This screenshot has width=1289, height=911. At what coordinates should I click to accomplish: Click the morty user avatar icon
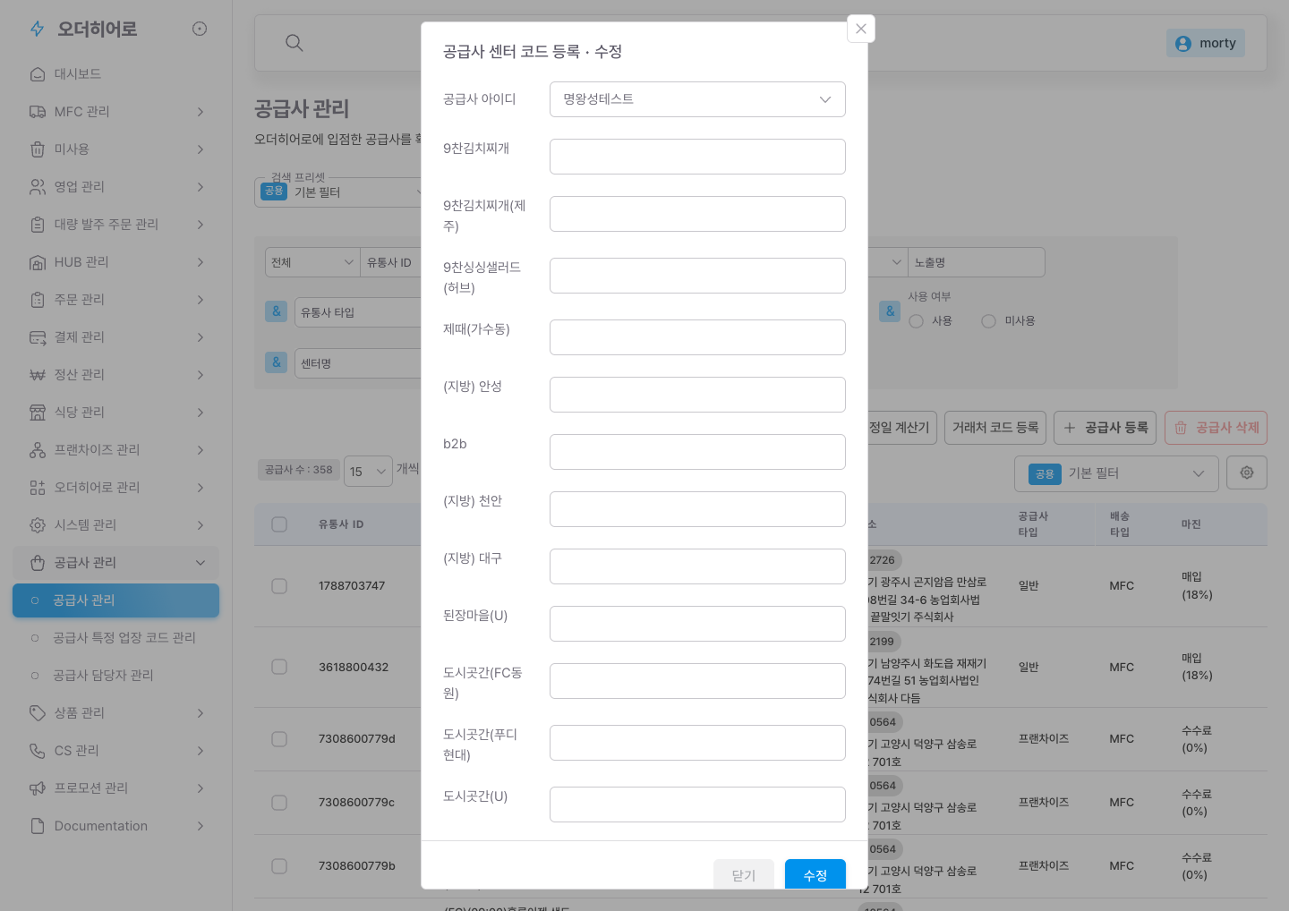[1183, 44]
